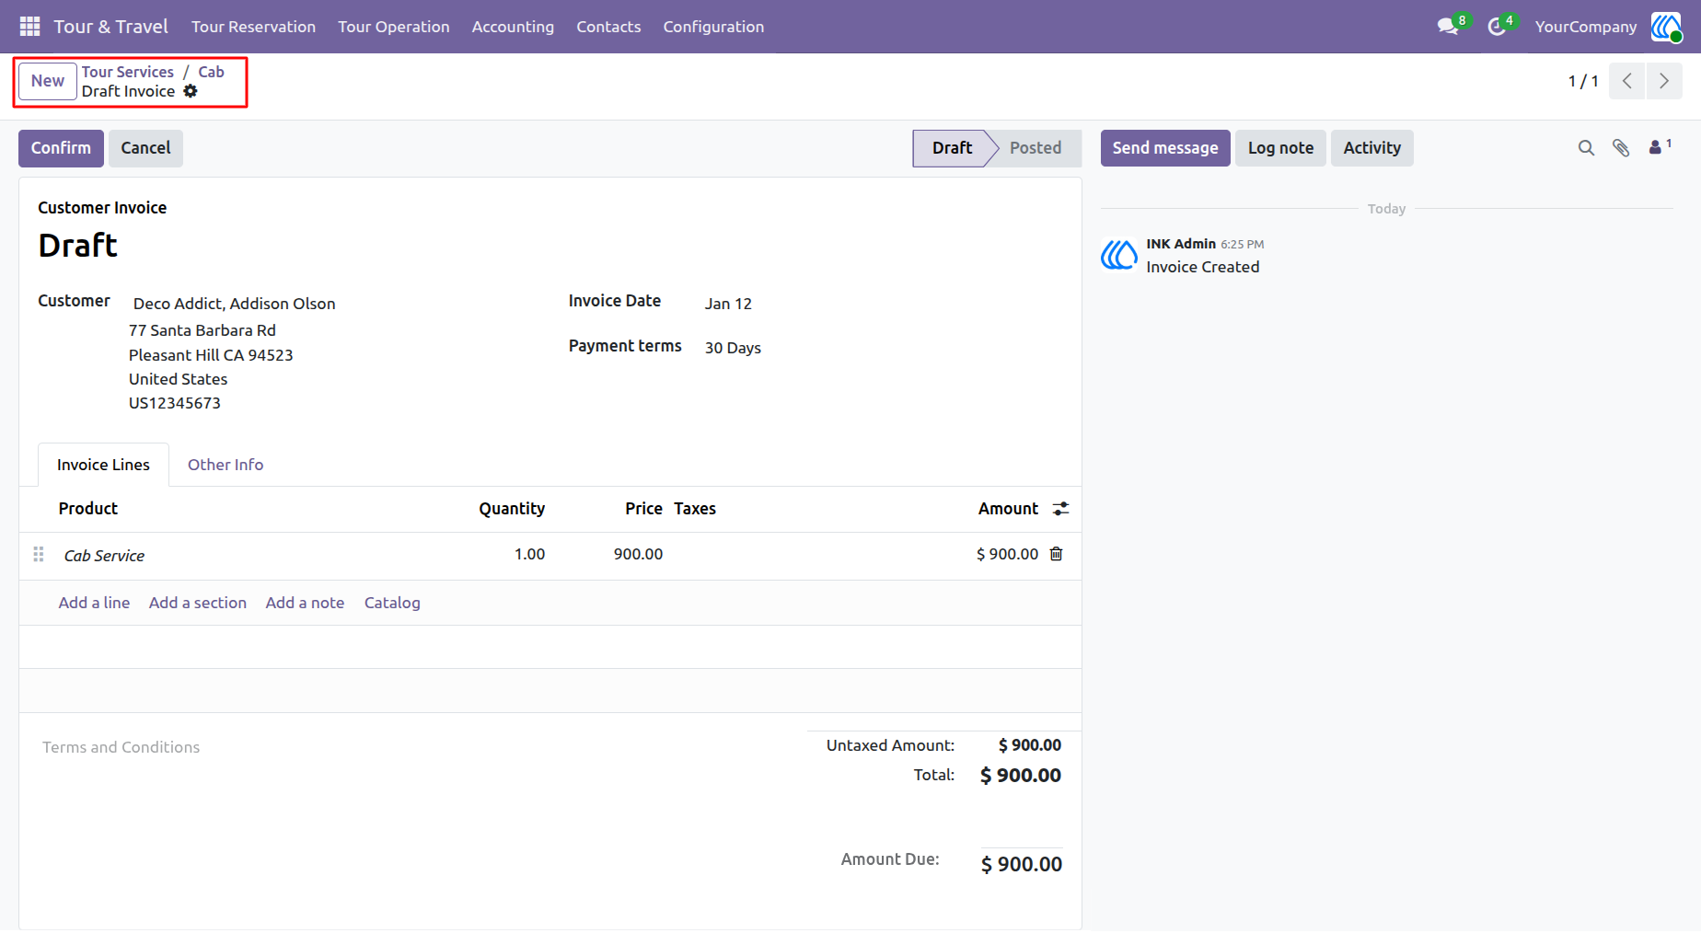Screen dimensions: 1701x933
Task: Open Contacts menu
Action: point(608,27)
